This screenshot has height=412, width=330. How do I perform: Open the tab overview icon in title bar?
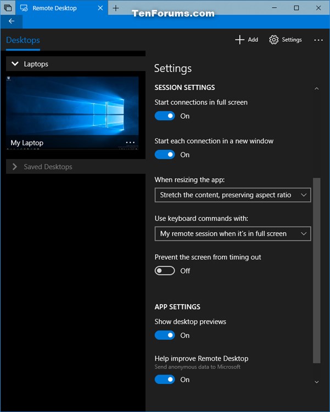(8, 8)
